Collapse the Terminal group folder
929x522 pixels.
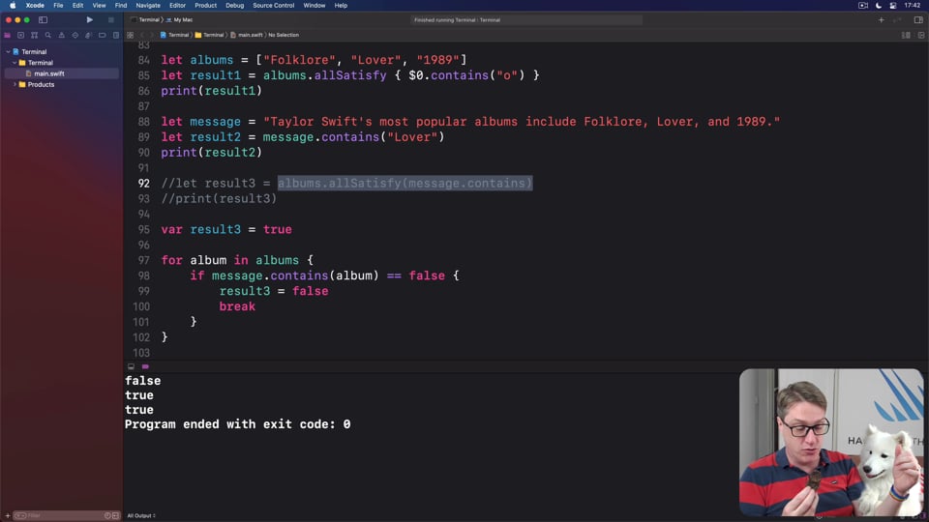[x=15, y=62]
